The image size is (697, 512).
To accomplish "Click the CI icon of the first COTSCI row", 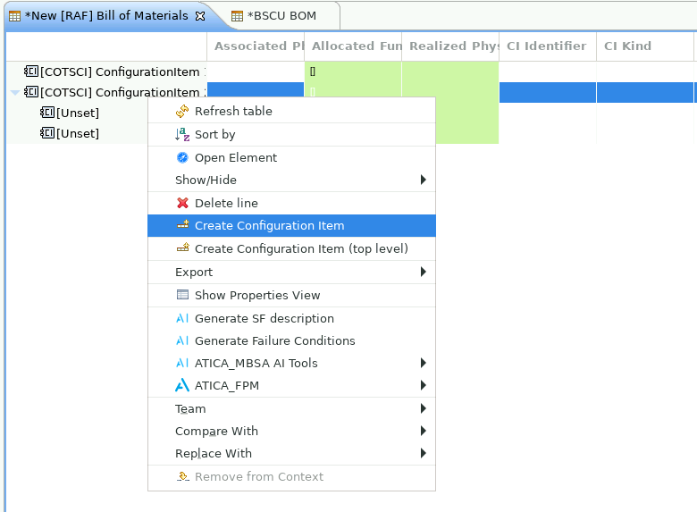I will [31, 71].
